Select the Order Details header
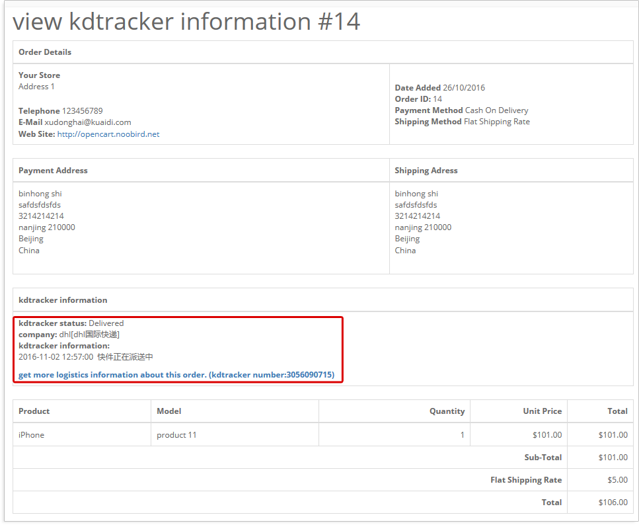639x525 pixels. [45, 52]
